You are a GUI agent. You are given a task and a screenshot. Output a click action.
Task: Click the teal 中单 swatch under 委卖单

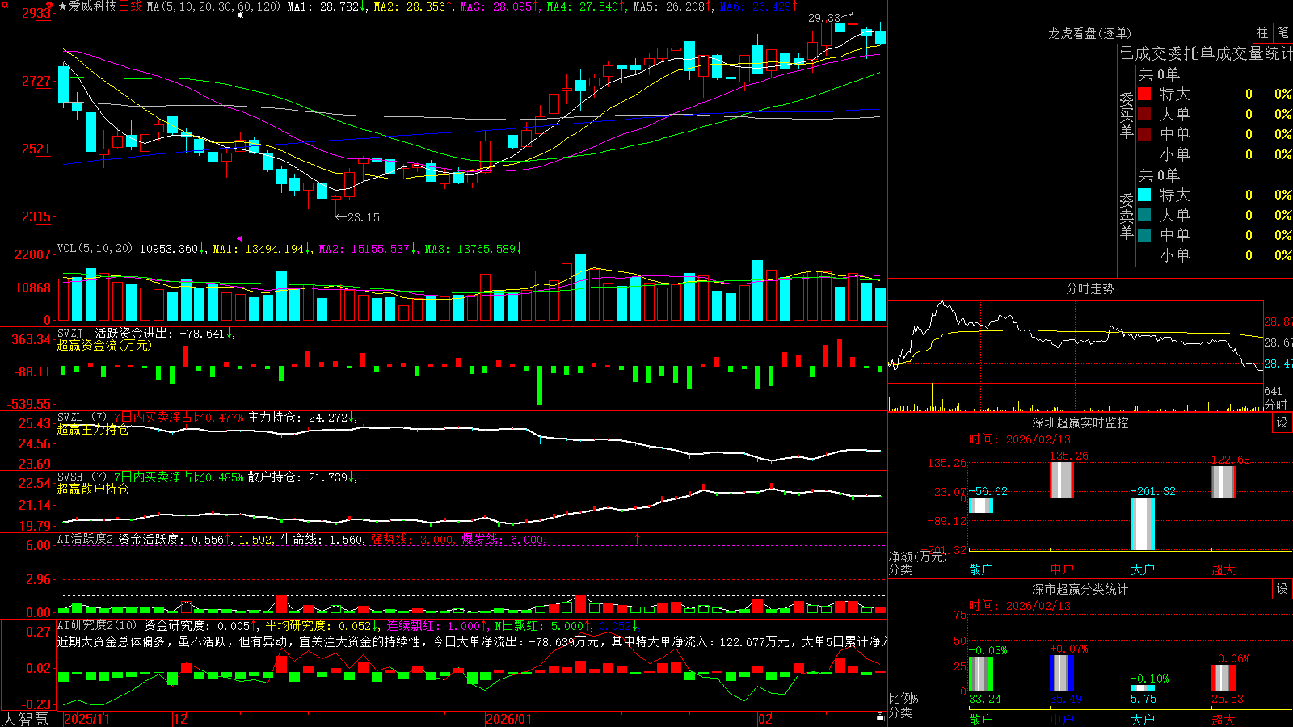[1144, 235]
